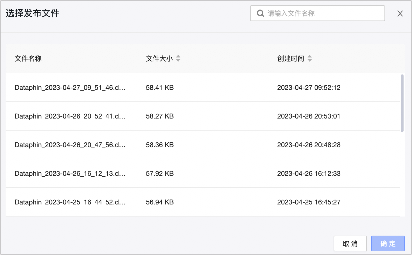
Task: Click the file list vertical scrollbar
Action: [x=402, y=103]
